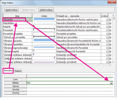Select the *Zaključek izdelave dobavl row name

click(x=17, y=59)
